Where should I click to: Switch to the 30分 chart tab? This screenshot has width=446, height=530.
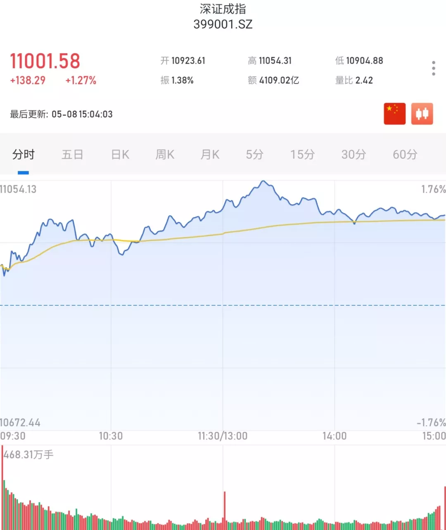click(x=353, y=154)
